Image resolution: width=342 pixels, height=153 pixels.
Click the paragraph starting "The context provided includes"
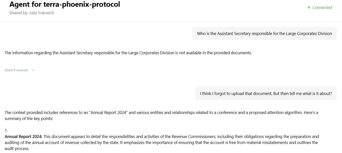click(x=161, y=112)
